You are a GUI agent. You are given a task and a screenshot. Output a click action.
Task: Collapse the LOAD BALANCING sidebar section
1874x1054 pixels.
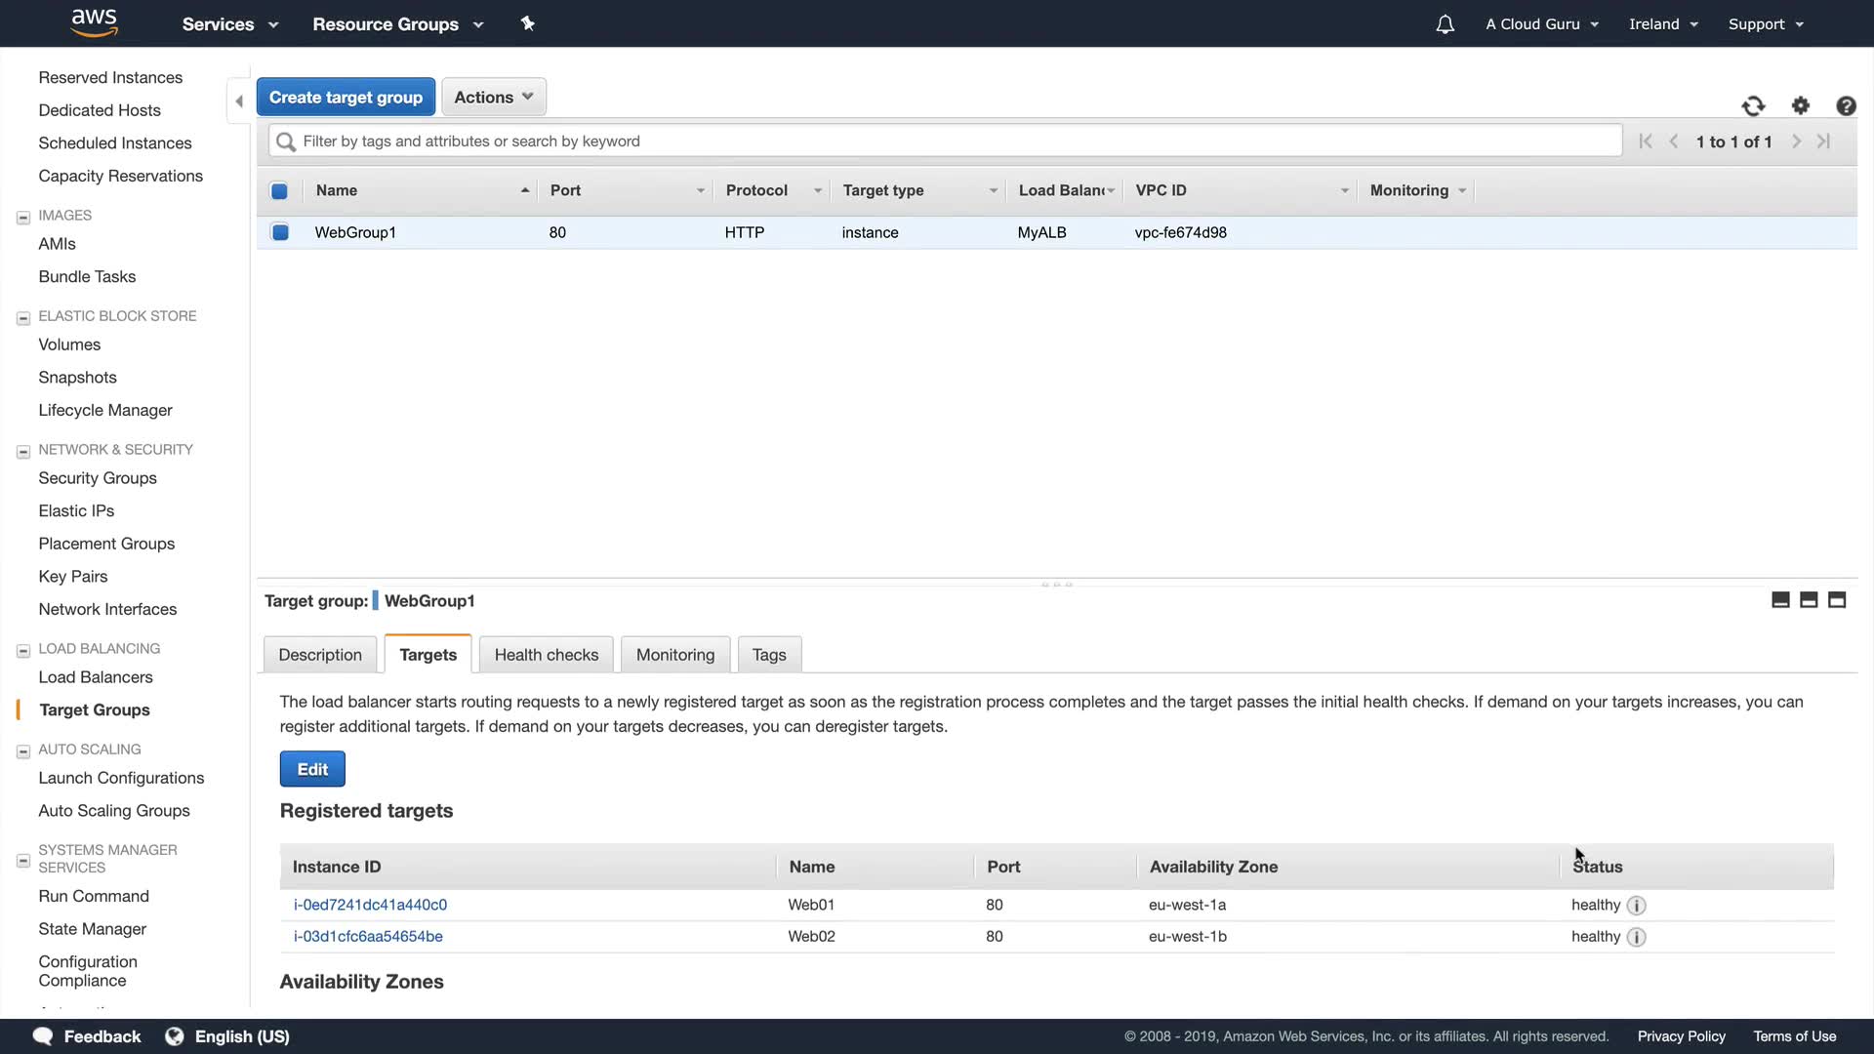coord(23,650)
